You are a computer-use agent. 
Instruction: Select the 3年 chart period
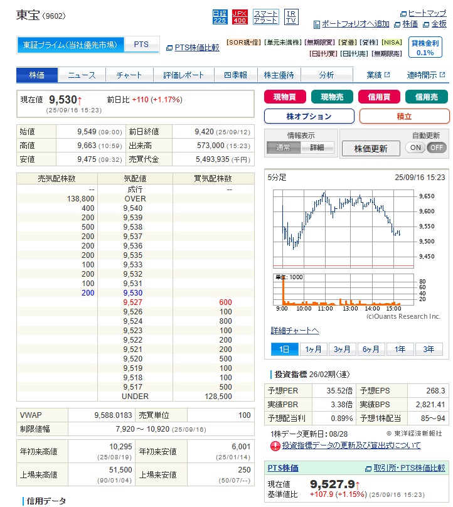(429, 350)
